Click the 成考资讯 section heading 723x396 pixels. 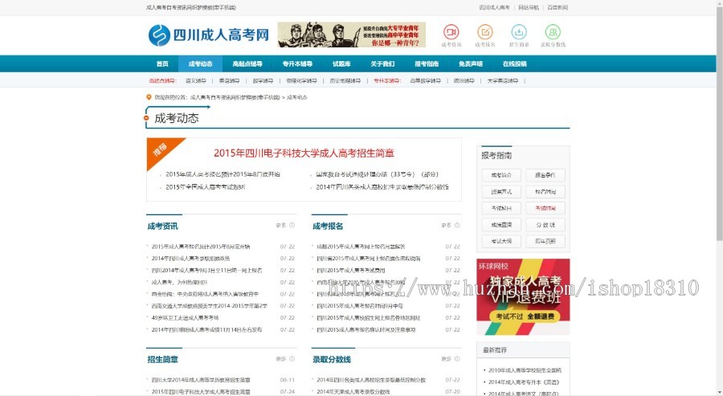pyautogui.click(x=162, y=226)
